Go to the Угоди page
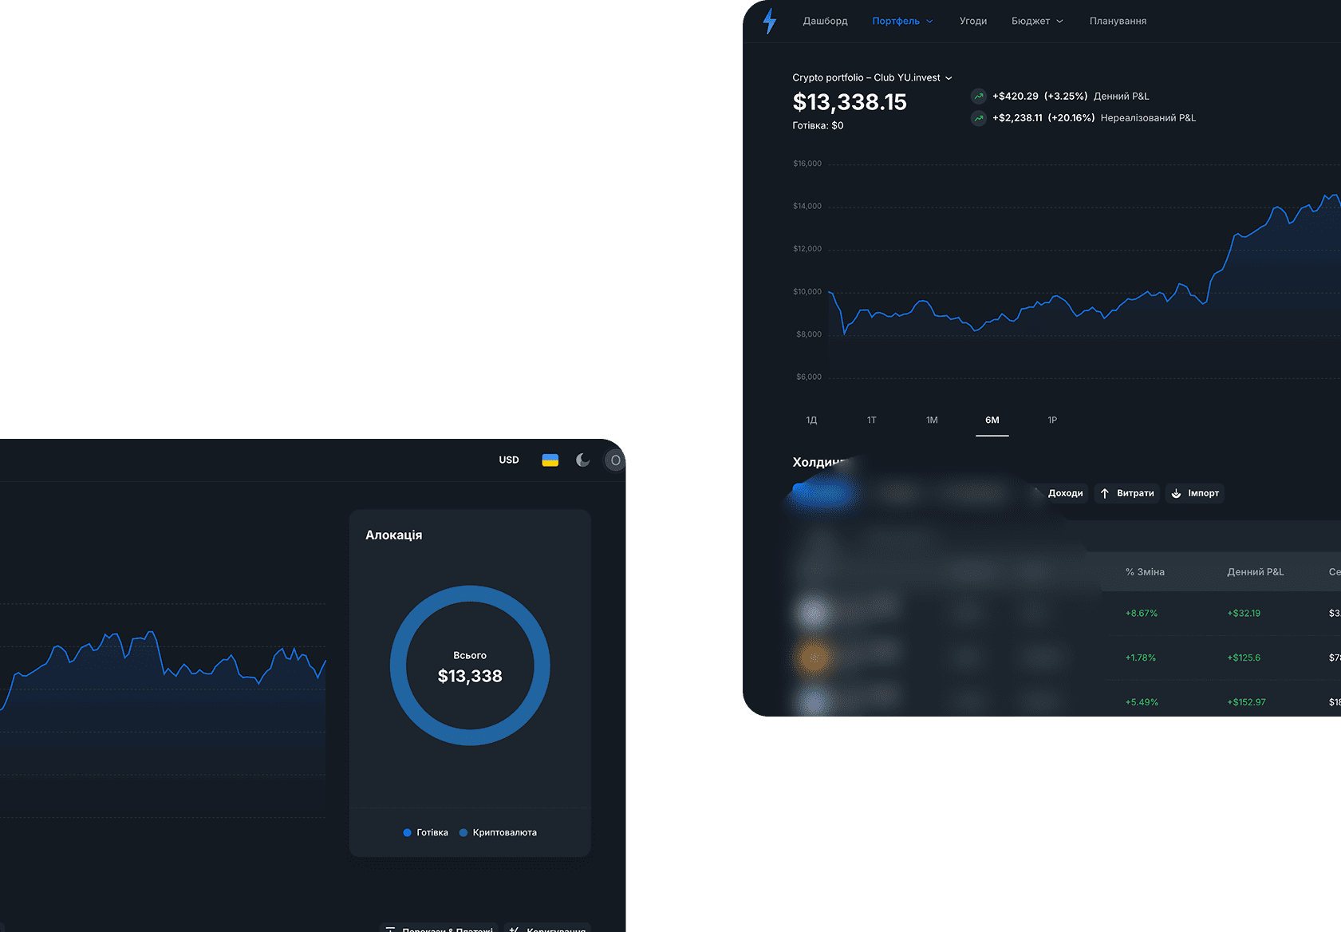 [x=973, y=22]
